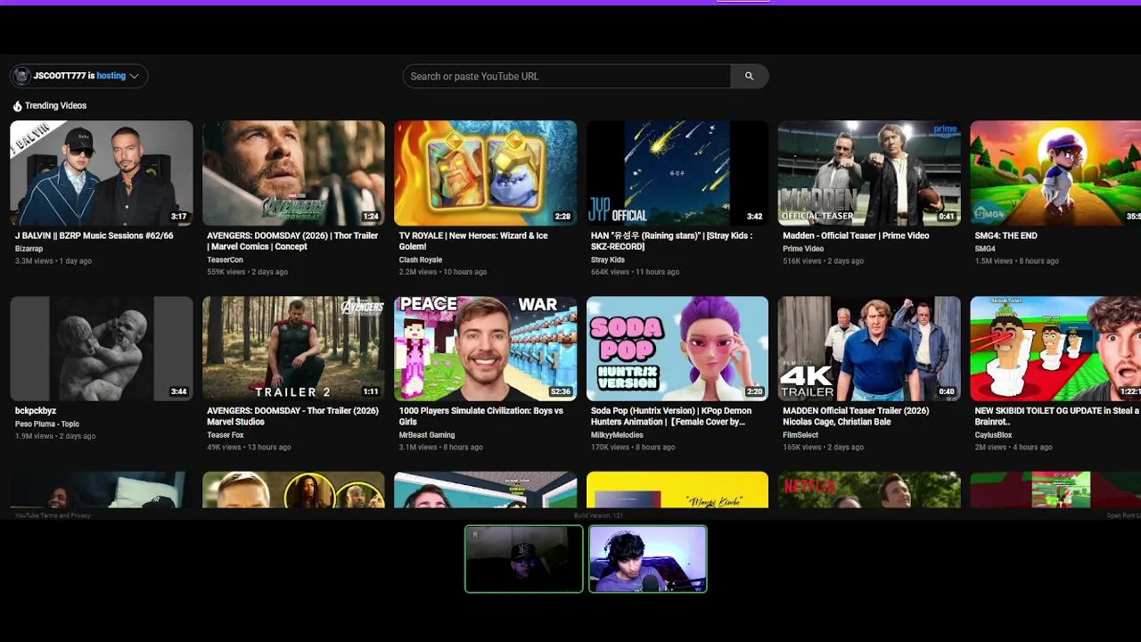This screenshot has height=642, width=1141.
Task: Click channel name 'MilkyyMelodies'
Action: pyautogui.click(x=617, y=435)
